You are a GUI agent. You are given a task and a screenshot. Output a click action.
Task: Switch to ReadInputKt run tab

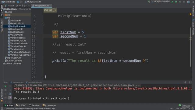tap(17, 82)
